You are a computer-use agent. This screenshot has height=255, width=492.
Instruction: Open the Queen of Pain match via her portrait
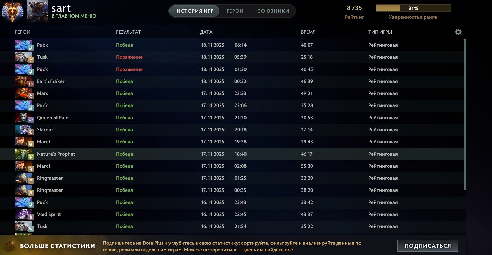point(24,117)
